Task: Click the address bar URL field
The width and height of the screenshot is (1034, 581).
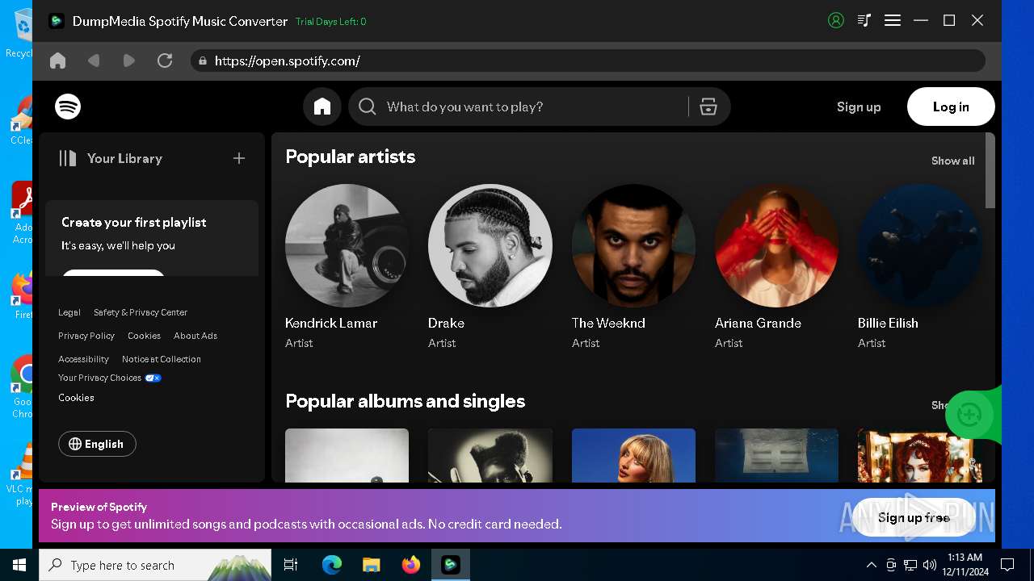Action: (x=587, y=61)
